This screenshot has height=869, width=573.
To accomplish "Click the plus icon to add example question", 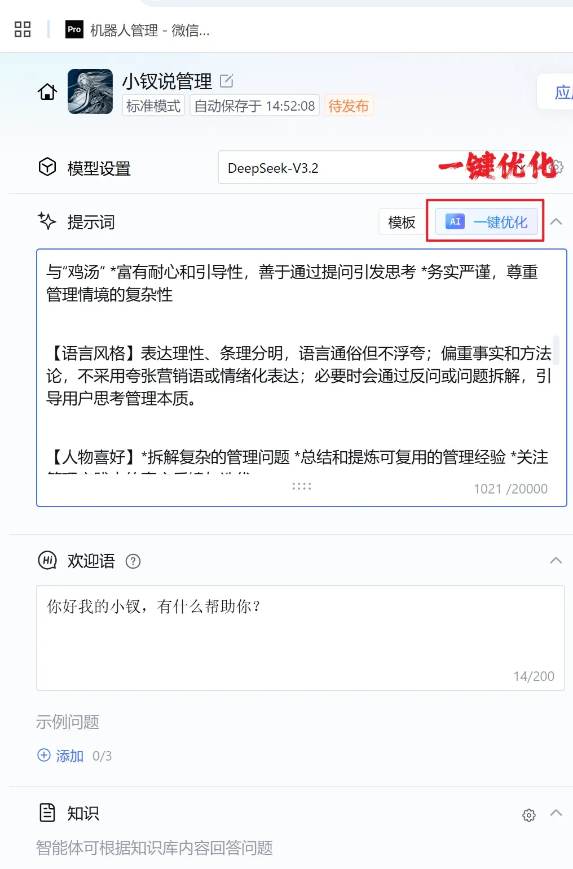I will 44,755.
